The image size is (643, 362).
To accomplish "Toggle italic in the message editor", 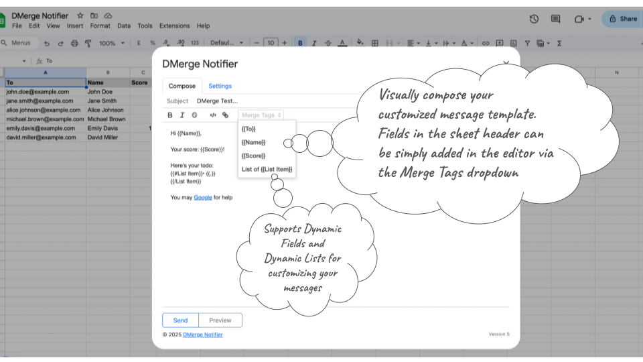I will click(x=182, y=115).
